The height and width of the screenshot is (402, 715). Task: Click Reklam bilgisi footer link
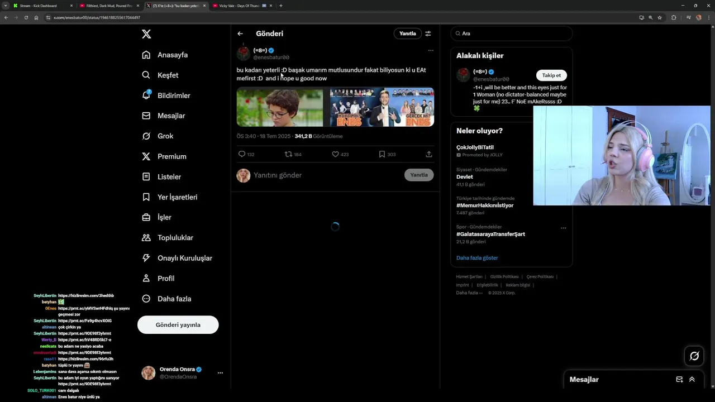[518, 285]
